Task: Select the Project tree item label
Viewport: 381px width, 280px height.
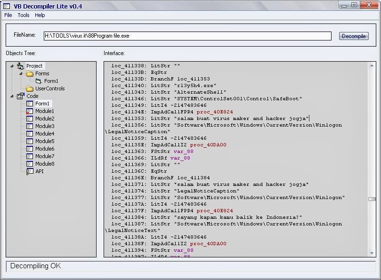Action: click(34, 66)
